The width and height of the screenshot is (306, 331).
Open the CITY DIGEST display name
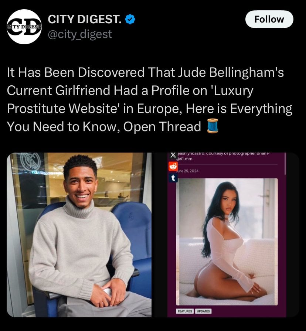tap(85, 20)
